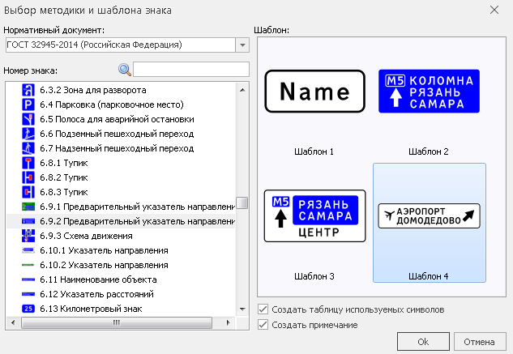Toggle 'Создать таблицу используемых символов' checkbox
The image size is (513, 354).
tap(263, 309)
